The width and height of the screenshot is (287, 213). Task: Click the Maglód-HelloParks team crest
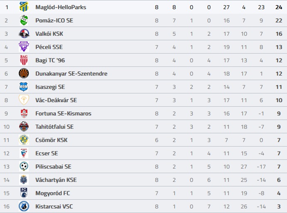24,7
